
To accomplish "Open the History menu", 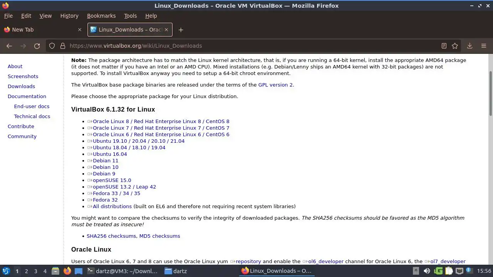I will click(69, 16).
